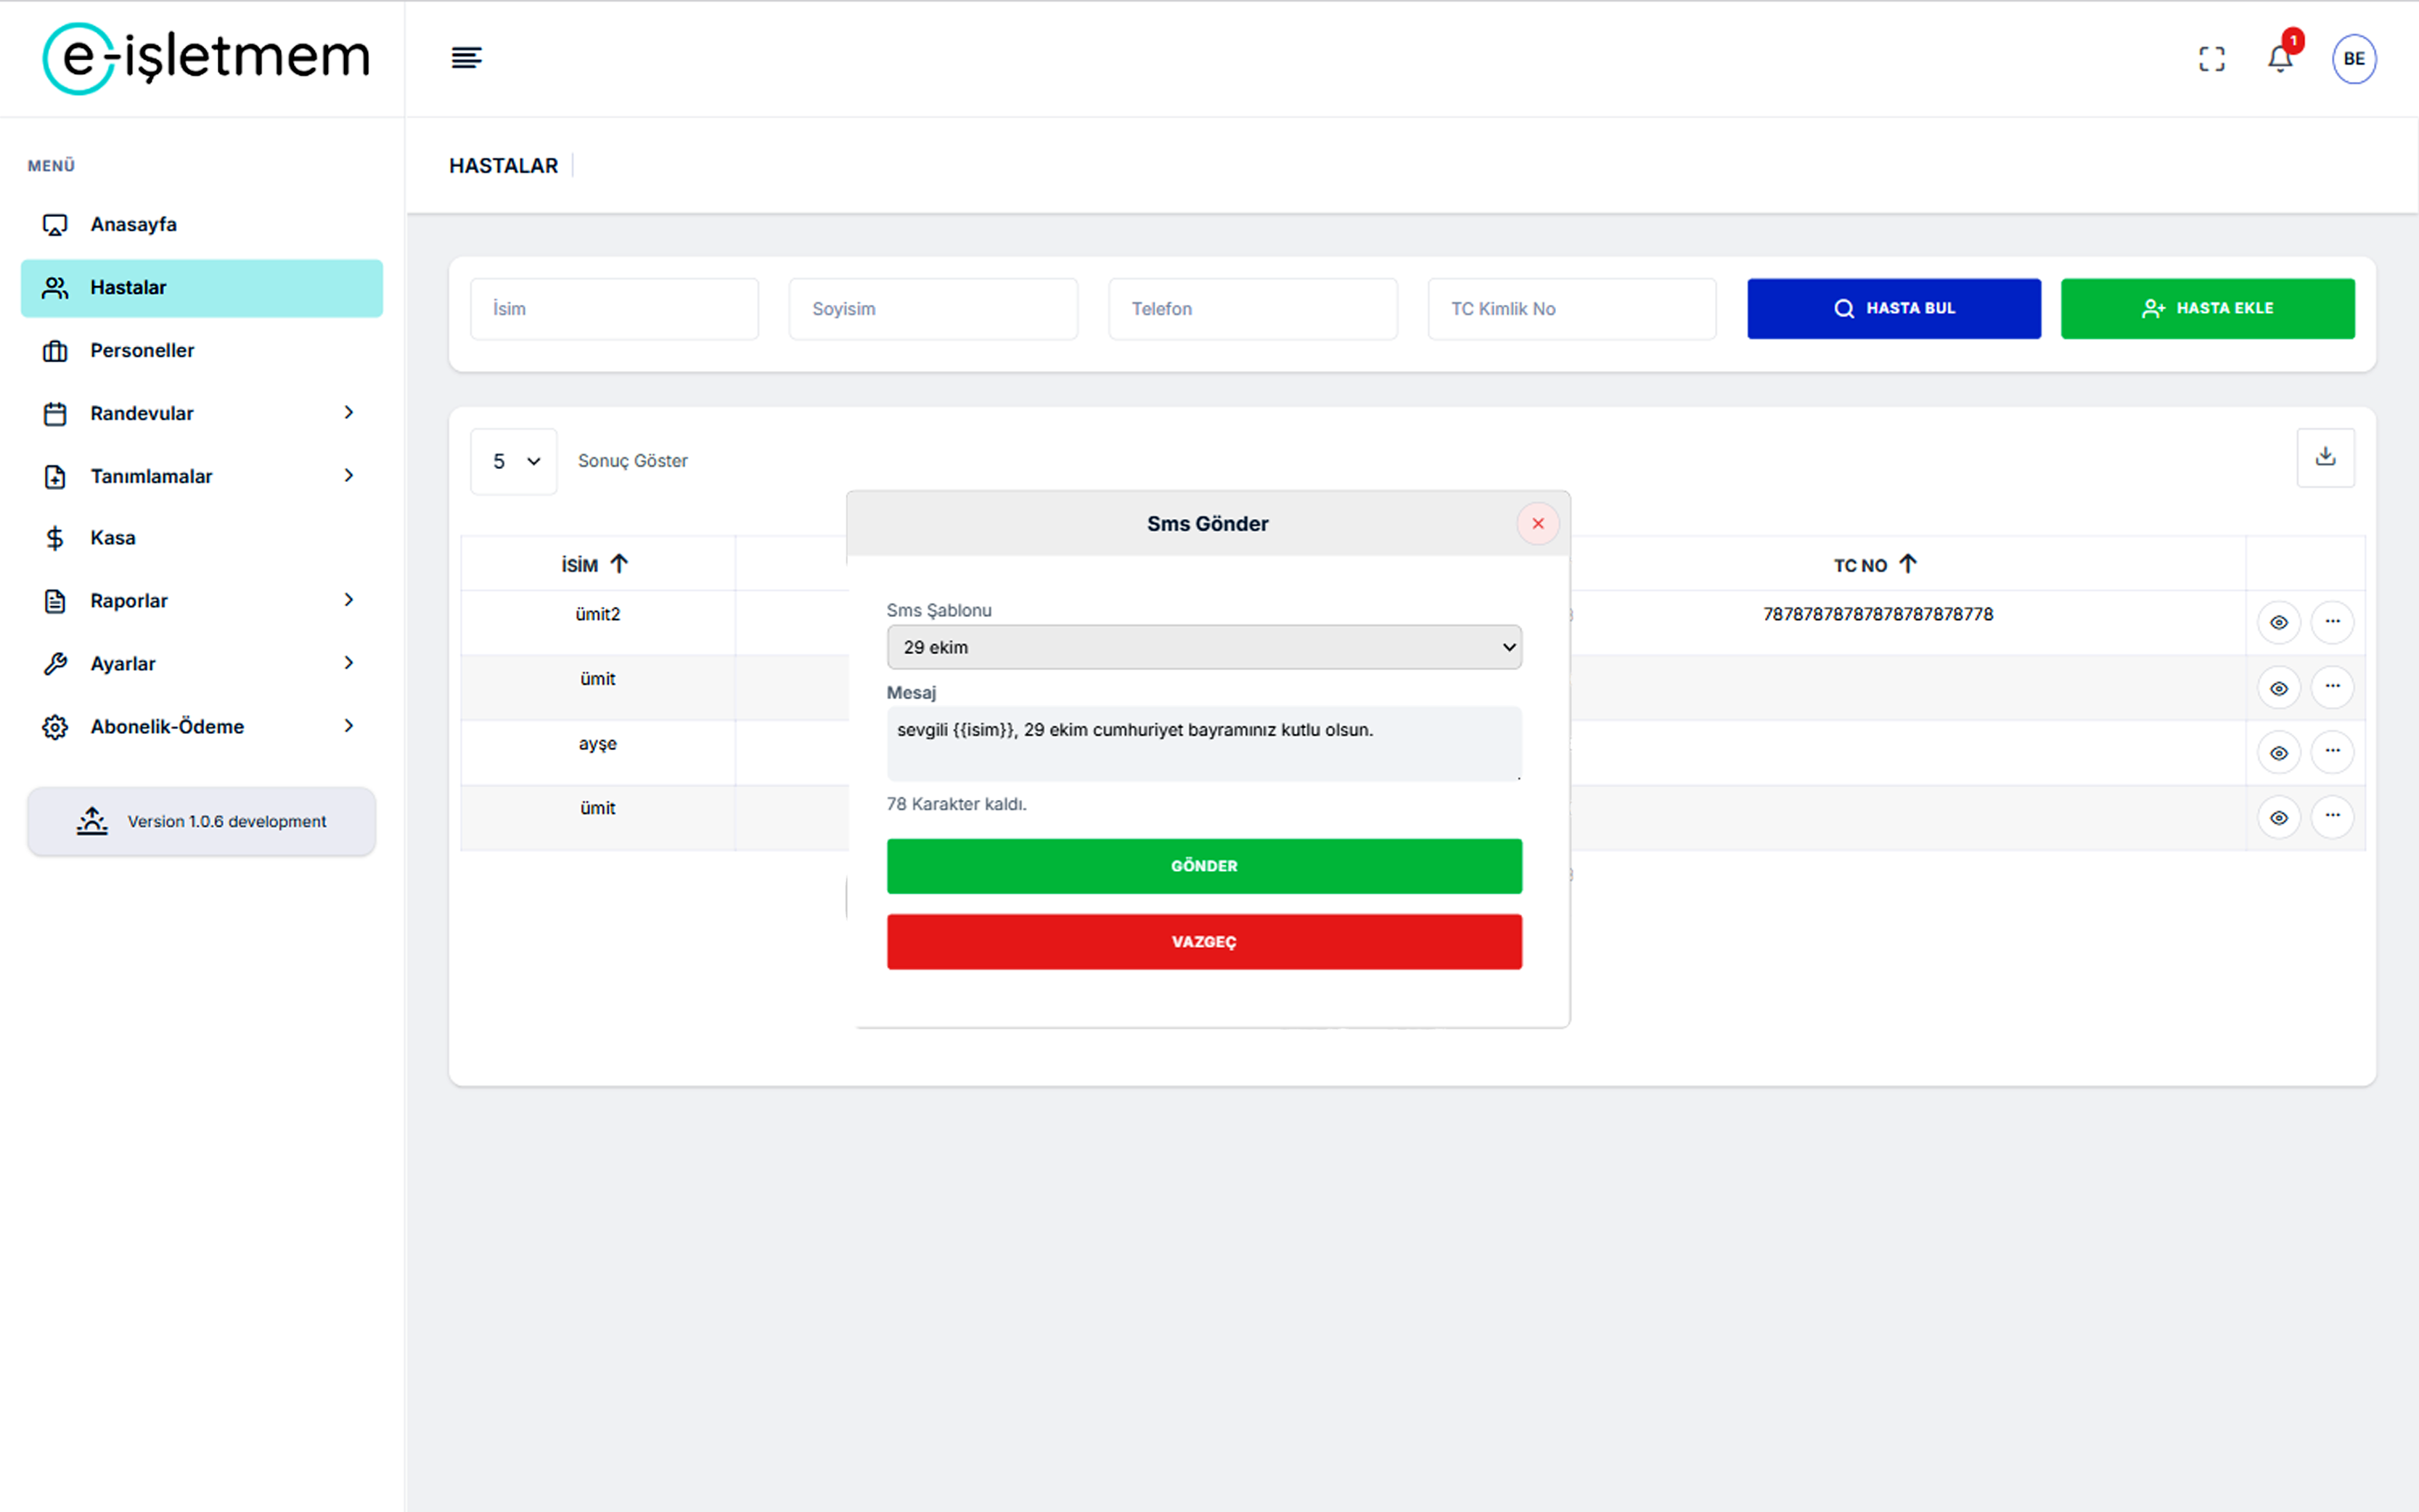Click the Hastalar people icon
The width and height of the screenshot is (2419, 1512).
pyautogui.click(x=55, y=288)
